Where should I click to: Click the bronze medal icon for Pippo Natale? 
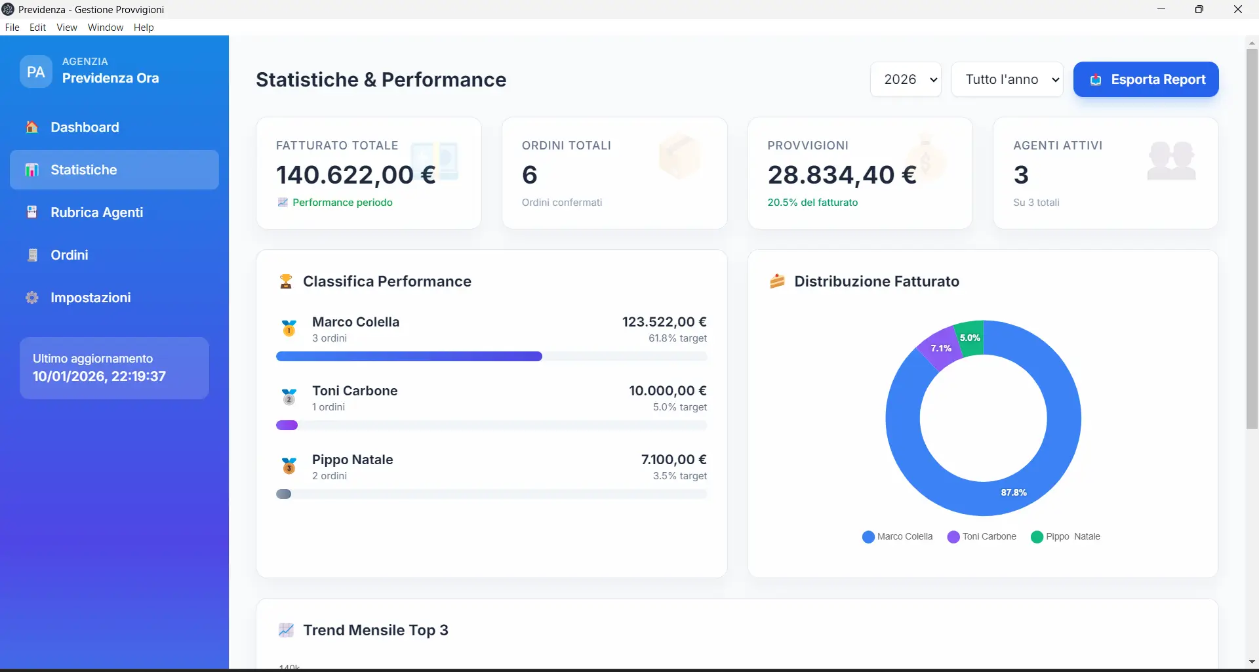click(x=289, y=466)
